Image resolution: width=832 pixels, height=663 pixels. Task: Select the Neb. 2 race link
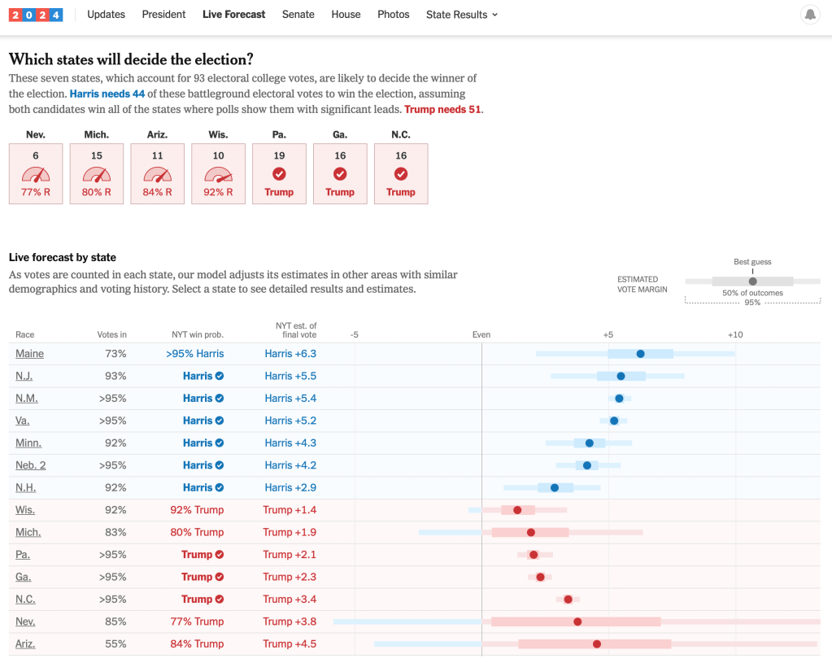[x=31, y=465]
